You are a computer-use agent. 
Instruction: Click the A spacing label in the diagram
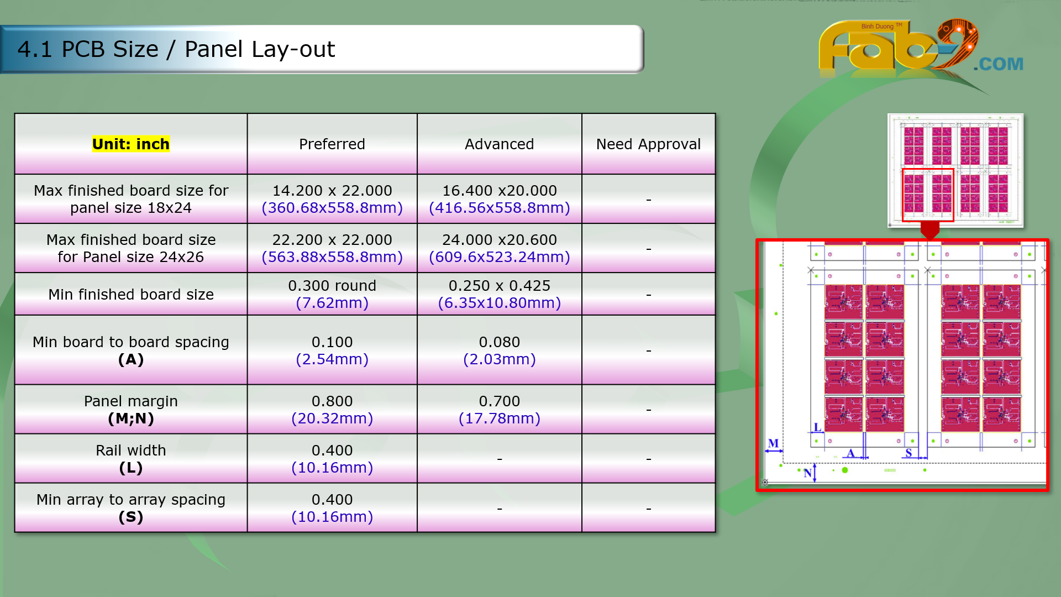click(x=851, y=453)
